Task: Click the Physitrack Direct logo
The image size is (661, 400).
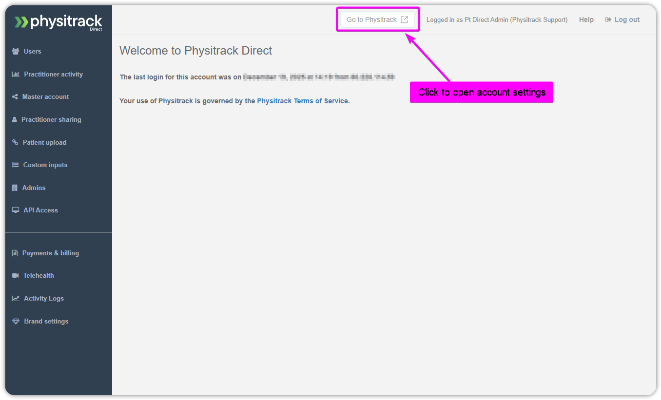Action: [x=58, y=22]
